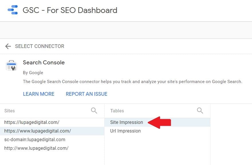Choose the sc-domain:lupagedigital.com property

coord(52,139)
